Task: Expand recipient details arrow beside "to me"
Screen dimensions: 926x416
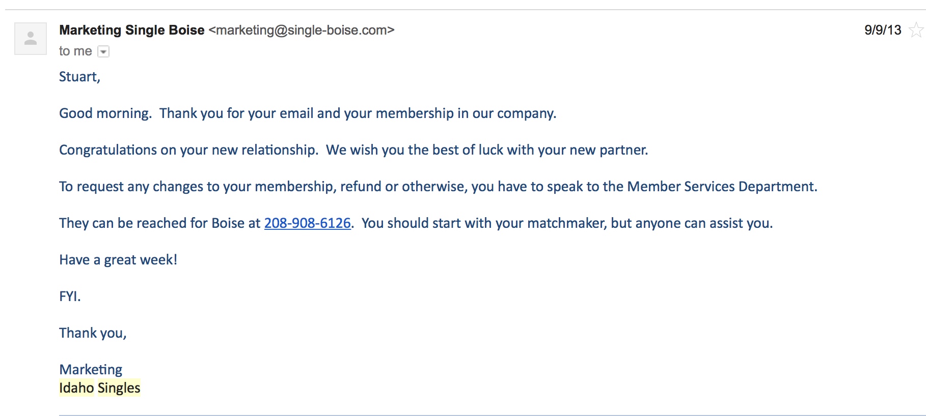Action: (x=103, y=51)
